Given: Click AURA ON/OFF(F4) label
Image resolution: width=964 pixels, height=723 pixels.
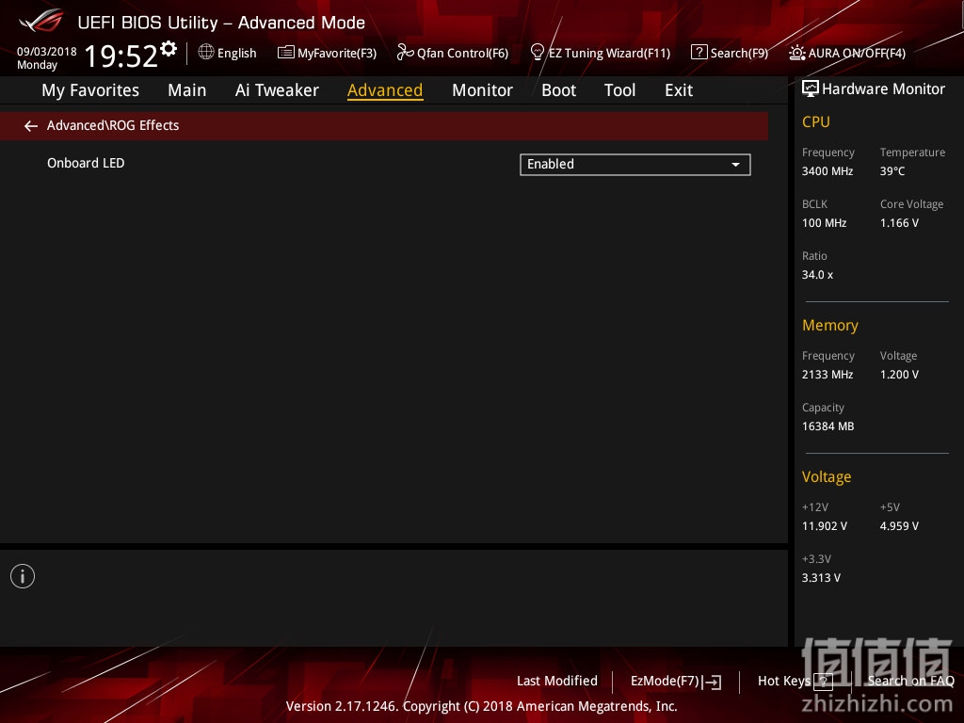Looking at the screenshot, I should click(857, 54).
